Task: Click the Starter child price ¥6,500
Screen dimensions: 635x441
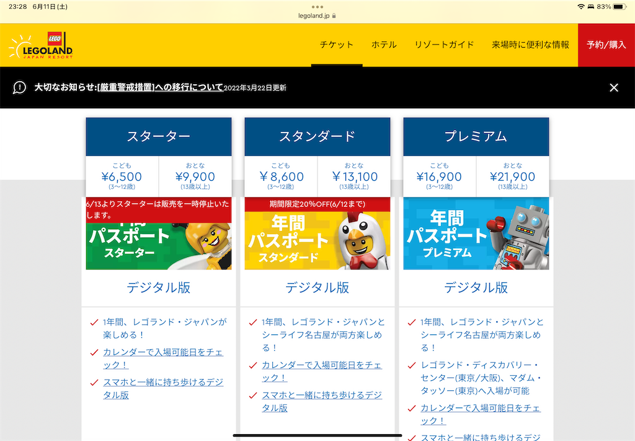Action: 122,177
